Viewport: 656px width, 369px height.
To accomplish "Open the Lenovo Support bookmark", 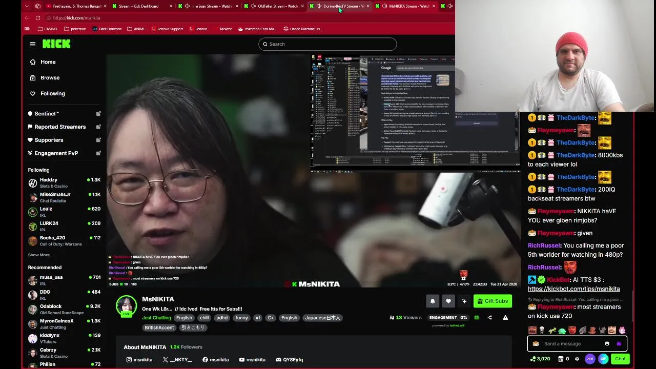I will pos(167,29).
